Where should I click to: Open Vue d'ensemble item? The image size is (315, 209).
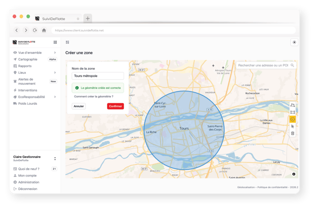point(30,53)
